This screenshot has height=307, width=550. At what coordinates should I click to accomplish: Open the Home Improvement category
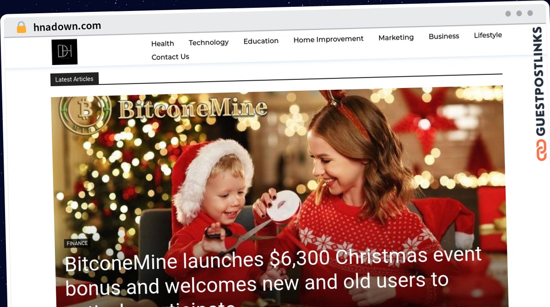point(328,39)
